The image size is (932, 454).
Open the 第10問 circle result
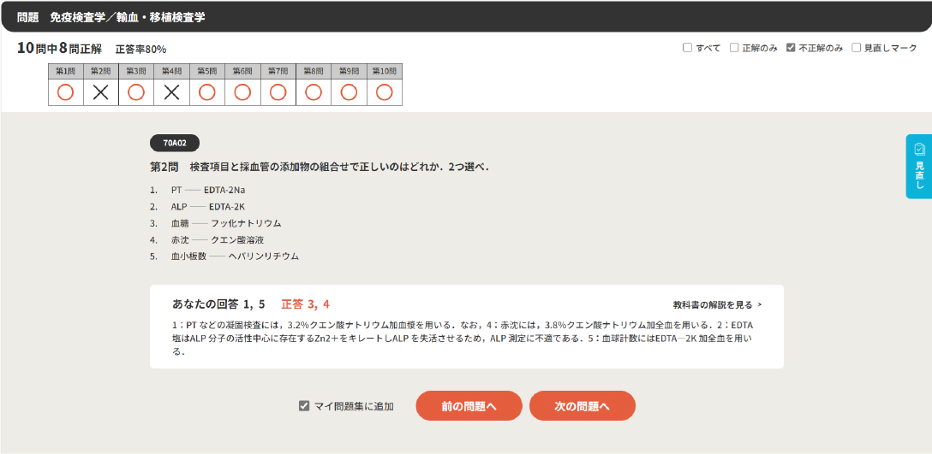[x=385, y=92]
